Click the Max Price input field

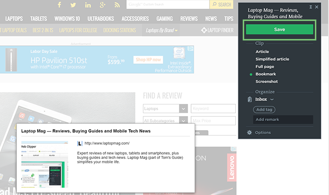tap(213, 121)
